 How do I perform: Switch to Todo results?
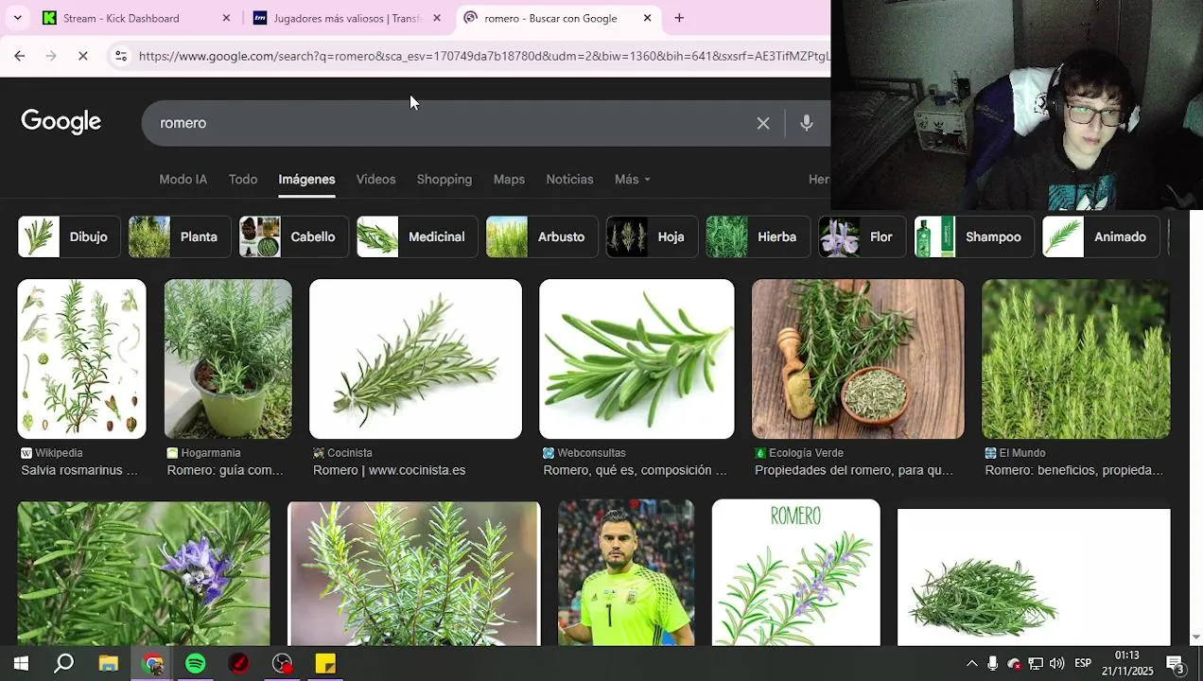coord(243,179)
